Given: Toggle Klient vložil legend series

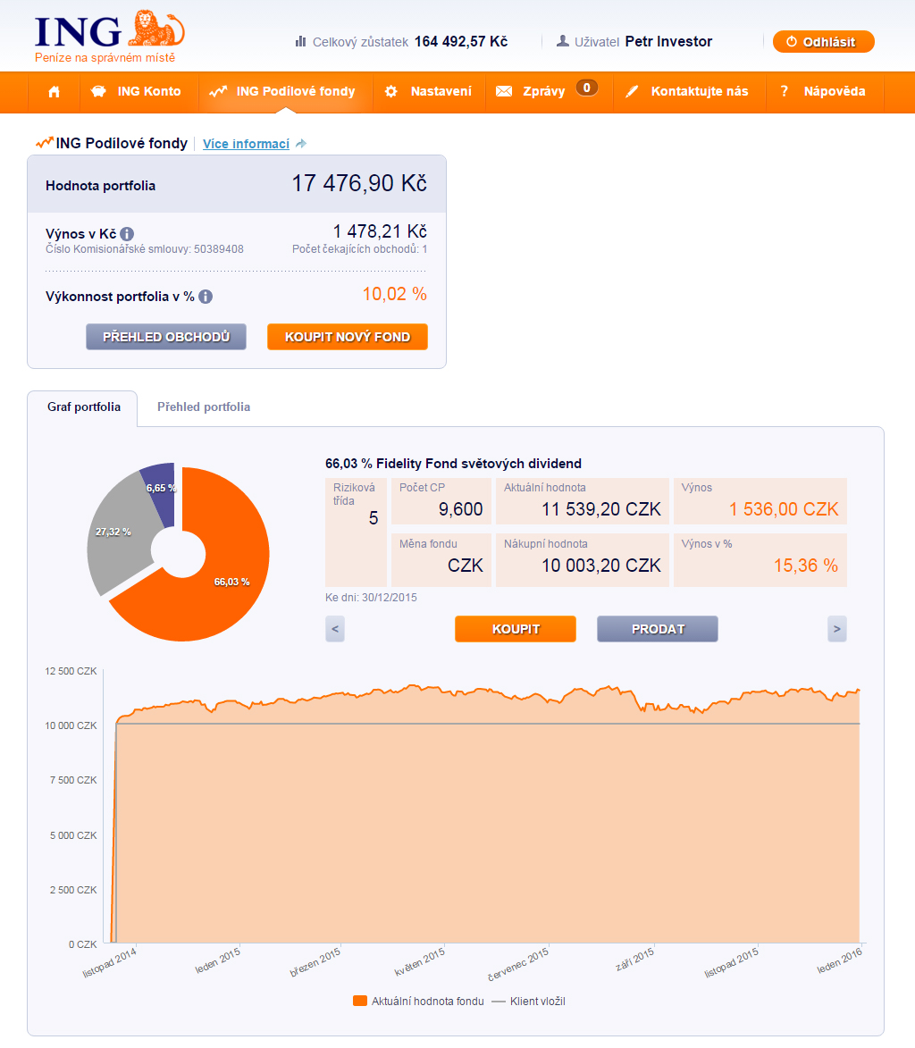Looking at the screenshot, I should [529, 1002].
